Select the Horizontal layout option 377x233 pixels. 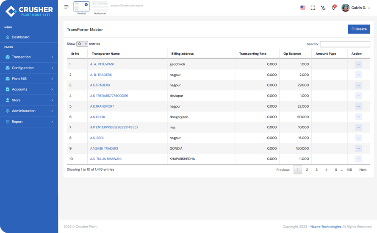click(x=100, y=7)
